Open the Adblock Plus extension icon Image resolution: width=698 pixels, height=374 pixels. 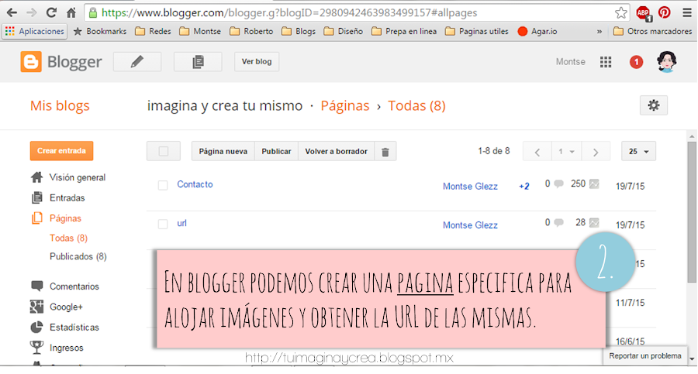(643, 12)
